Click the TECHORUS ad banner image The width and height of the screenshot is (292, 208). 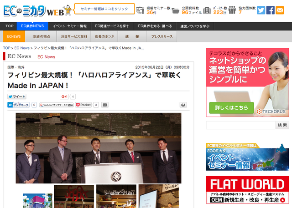tap(247, 82)
